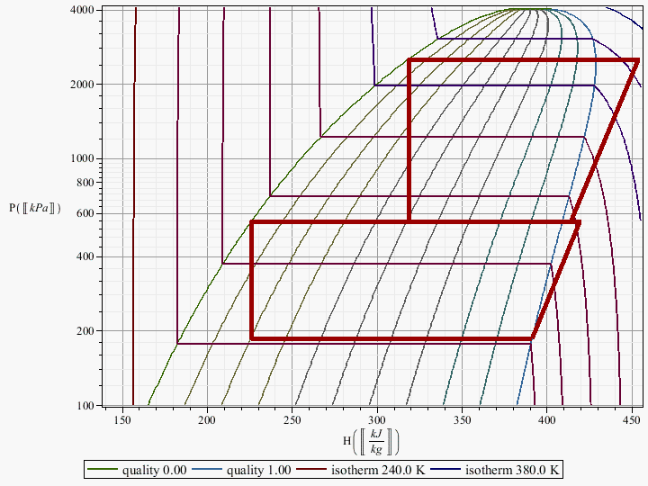
Task: Click the green line swatch for quality 0.00
Action: [x=103, y=470]
